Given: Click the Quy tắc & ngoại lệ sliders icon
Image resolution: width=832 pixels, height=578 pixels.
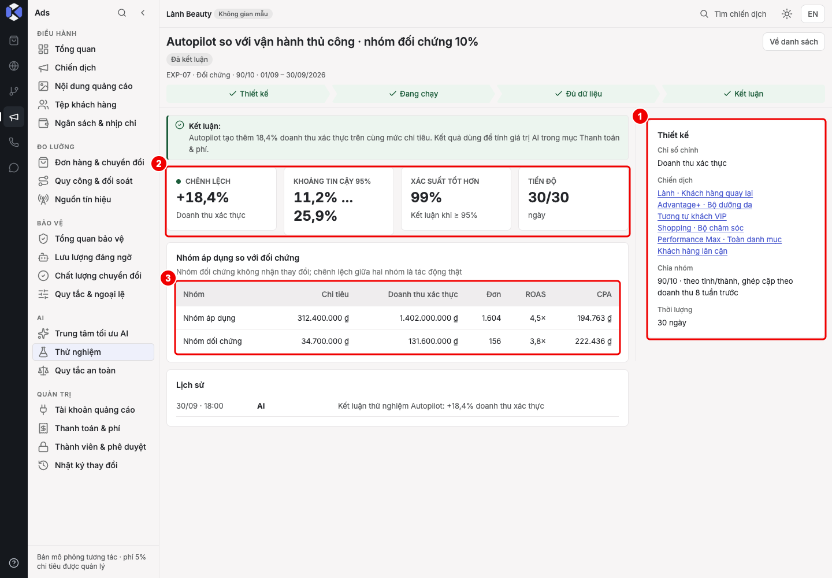Looking at the screenshot, I should point(43,294).
